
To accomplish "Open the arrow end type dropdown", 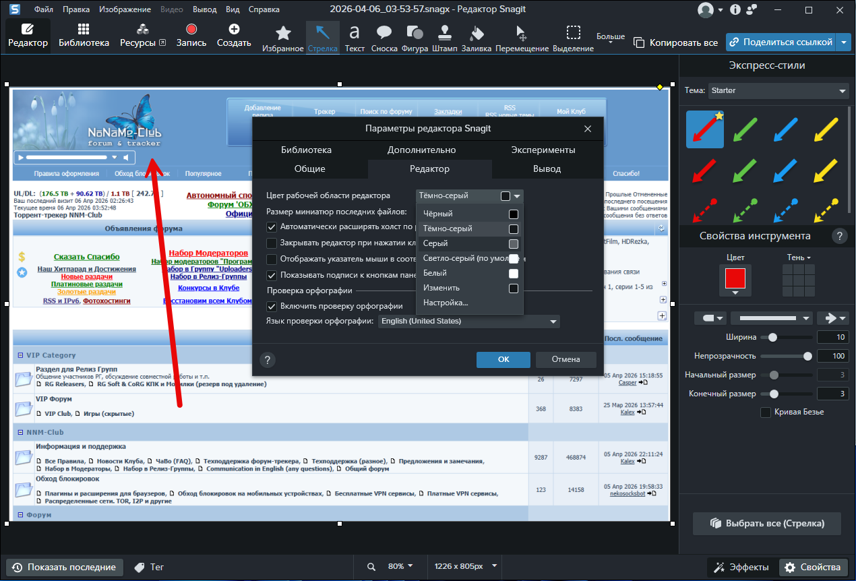I will coord(833,317).
